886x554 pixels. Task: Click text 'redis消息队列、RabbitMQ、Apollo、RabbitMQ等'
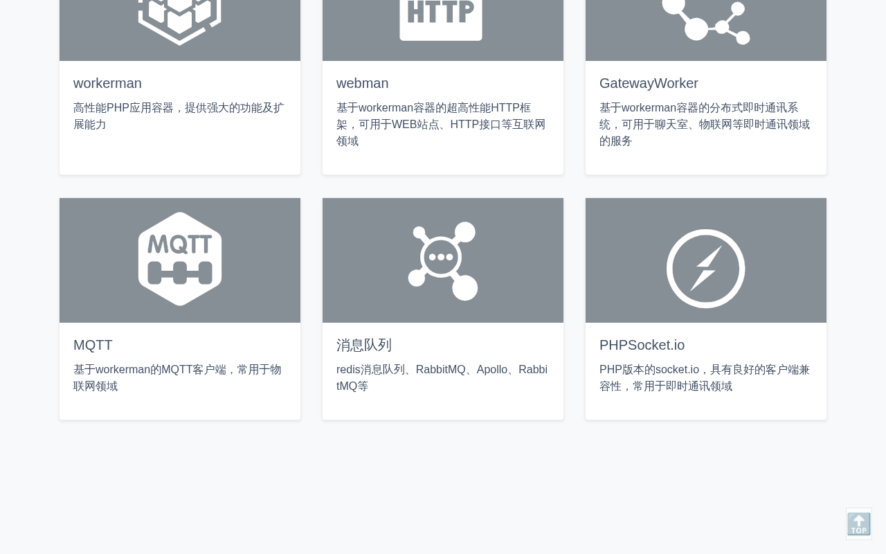click(442, 378)
